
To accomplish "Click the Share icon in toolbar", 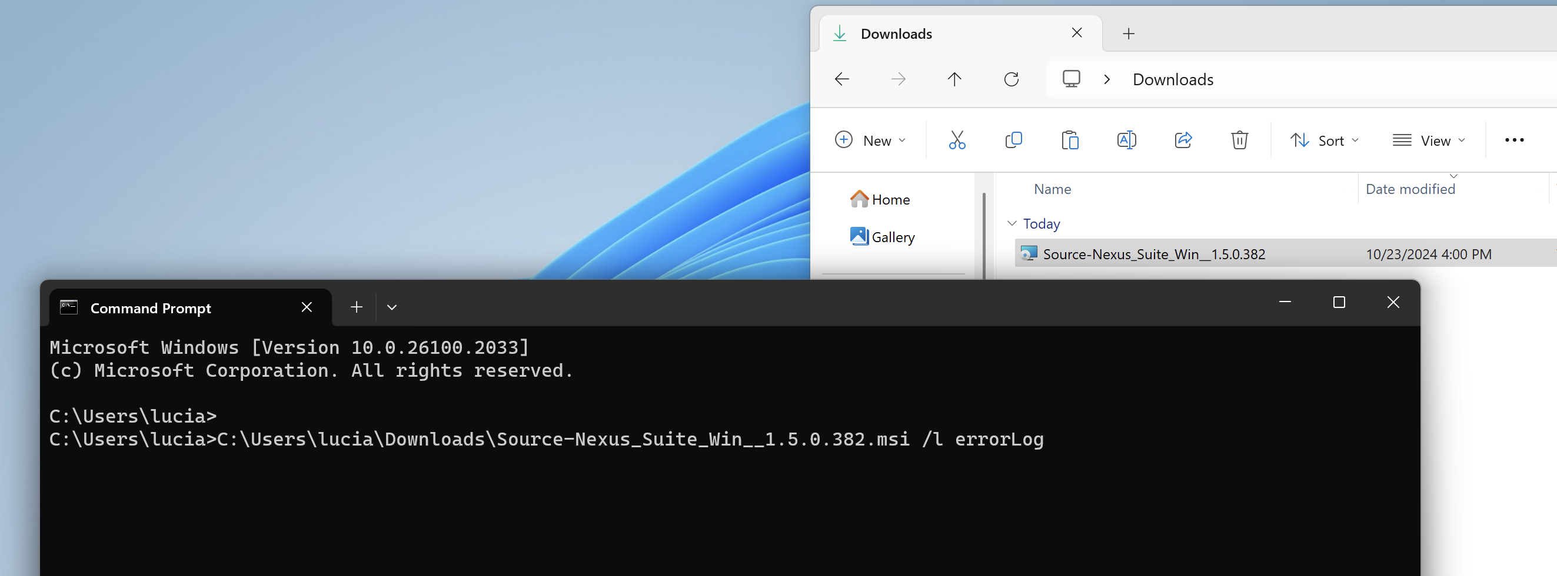I will (x=1183, y=140).
